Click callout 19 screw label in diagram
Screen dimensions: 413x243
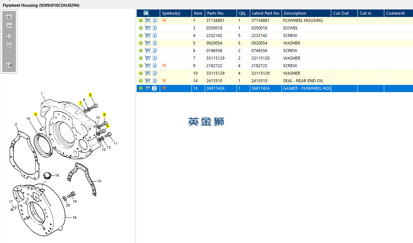coord(75,201)
